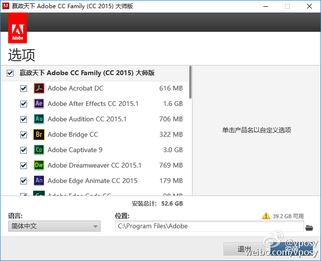Click the Bridge Br icon

pos(39,134)
